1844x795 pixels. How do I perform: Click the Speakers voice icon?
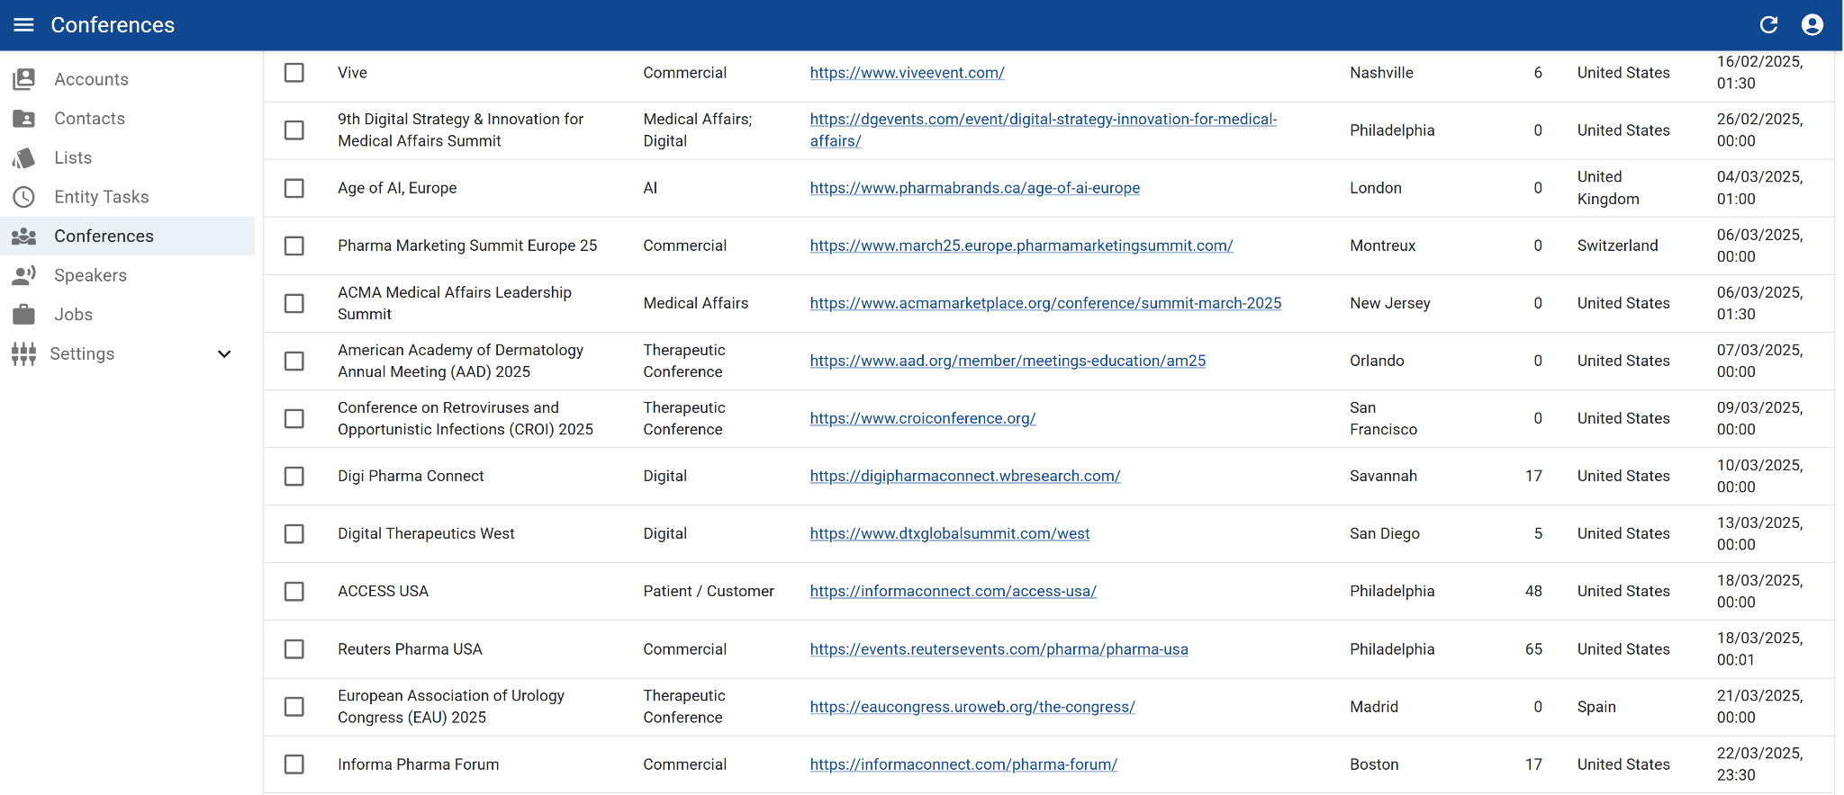coord(24,275)
